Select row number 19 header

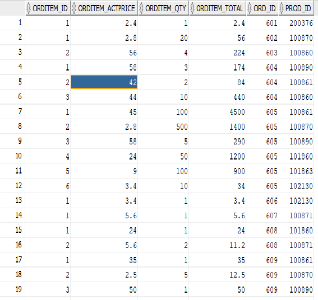(x=12, y=289)
